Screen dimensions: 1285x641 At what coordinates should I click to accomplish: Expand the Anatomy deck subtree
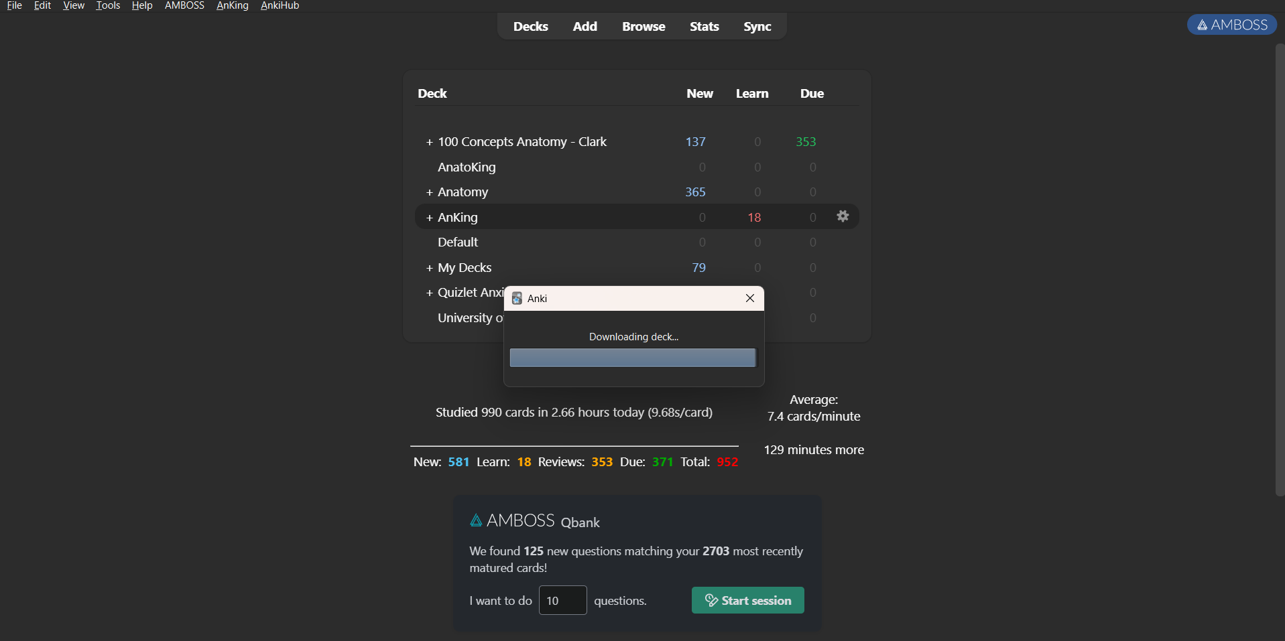(430, 192)
